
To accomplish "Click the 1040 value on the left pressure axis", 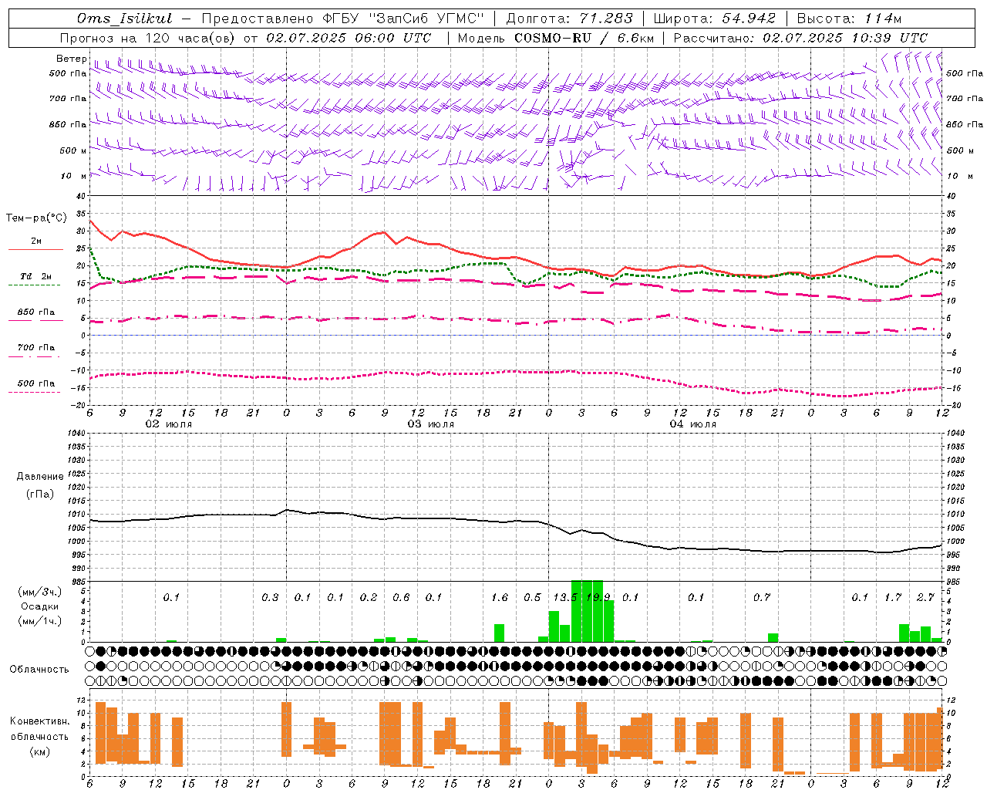I will 78,433.
